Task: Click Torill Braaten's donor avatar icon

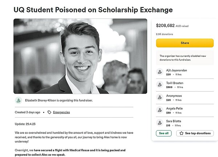Action: tap(160, 85)
